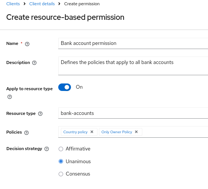The height and width of the screenshot is (189, 208).
Task: Open help icon for Decision strategy
Action: [x=47, y=149]
